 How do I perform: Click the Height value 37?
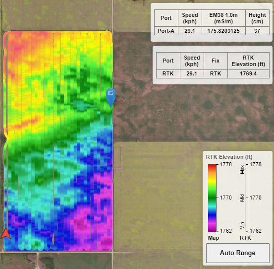tap(257, 31)
